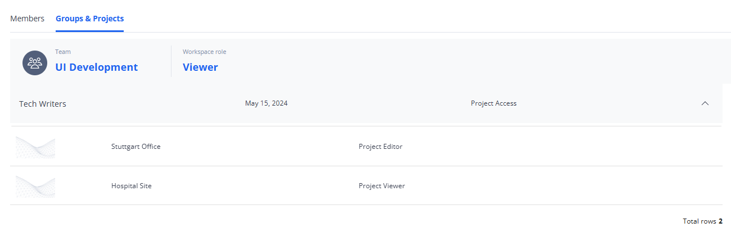The width and height of the screenshot is (731, 241).
Task: Open the UI Development team link
Action: [96, 67]
